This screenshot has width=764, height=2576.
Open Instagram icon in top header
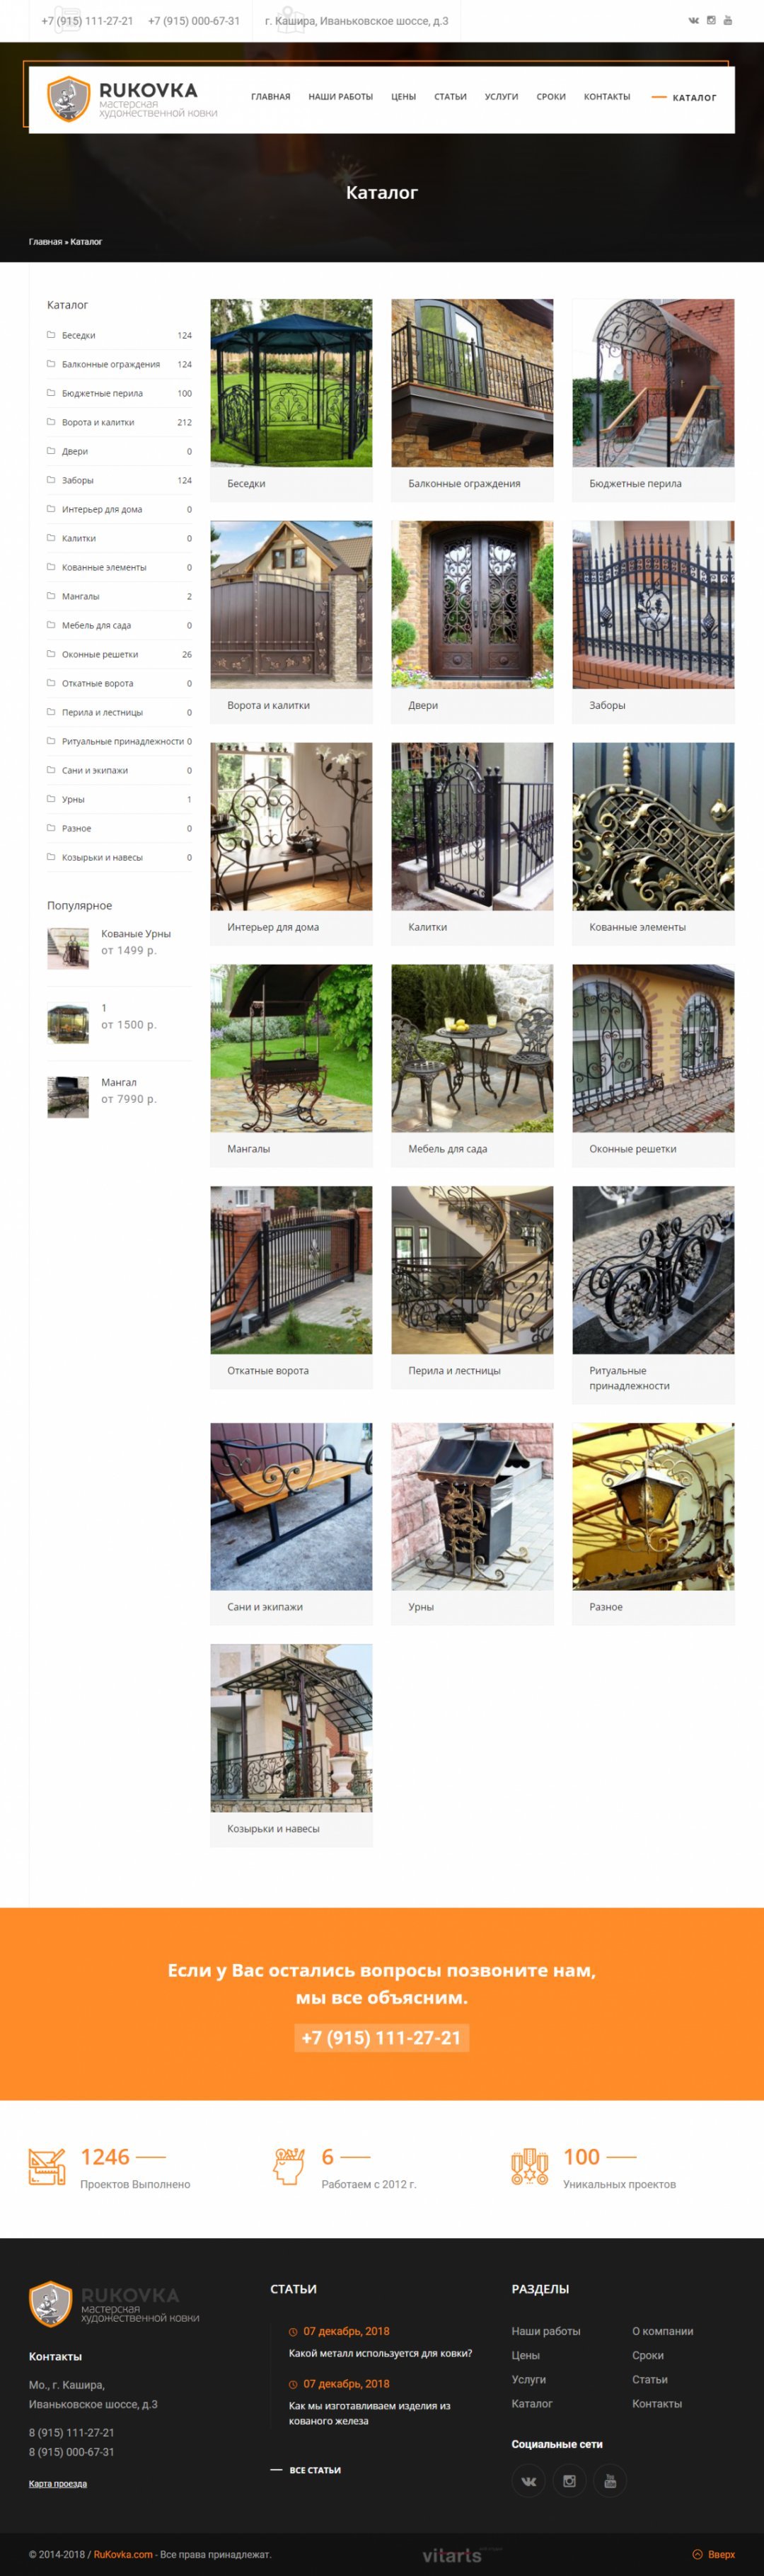(711, 20)
